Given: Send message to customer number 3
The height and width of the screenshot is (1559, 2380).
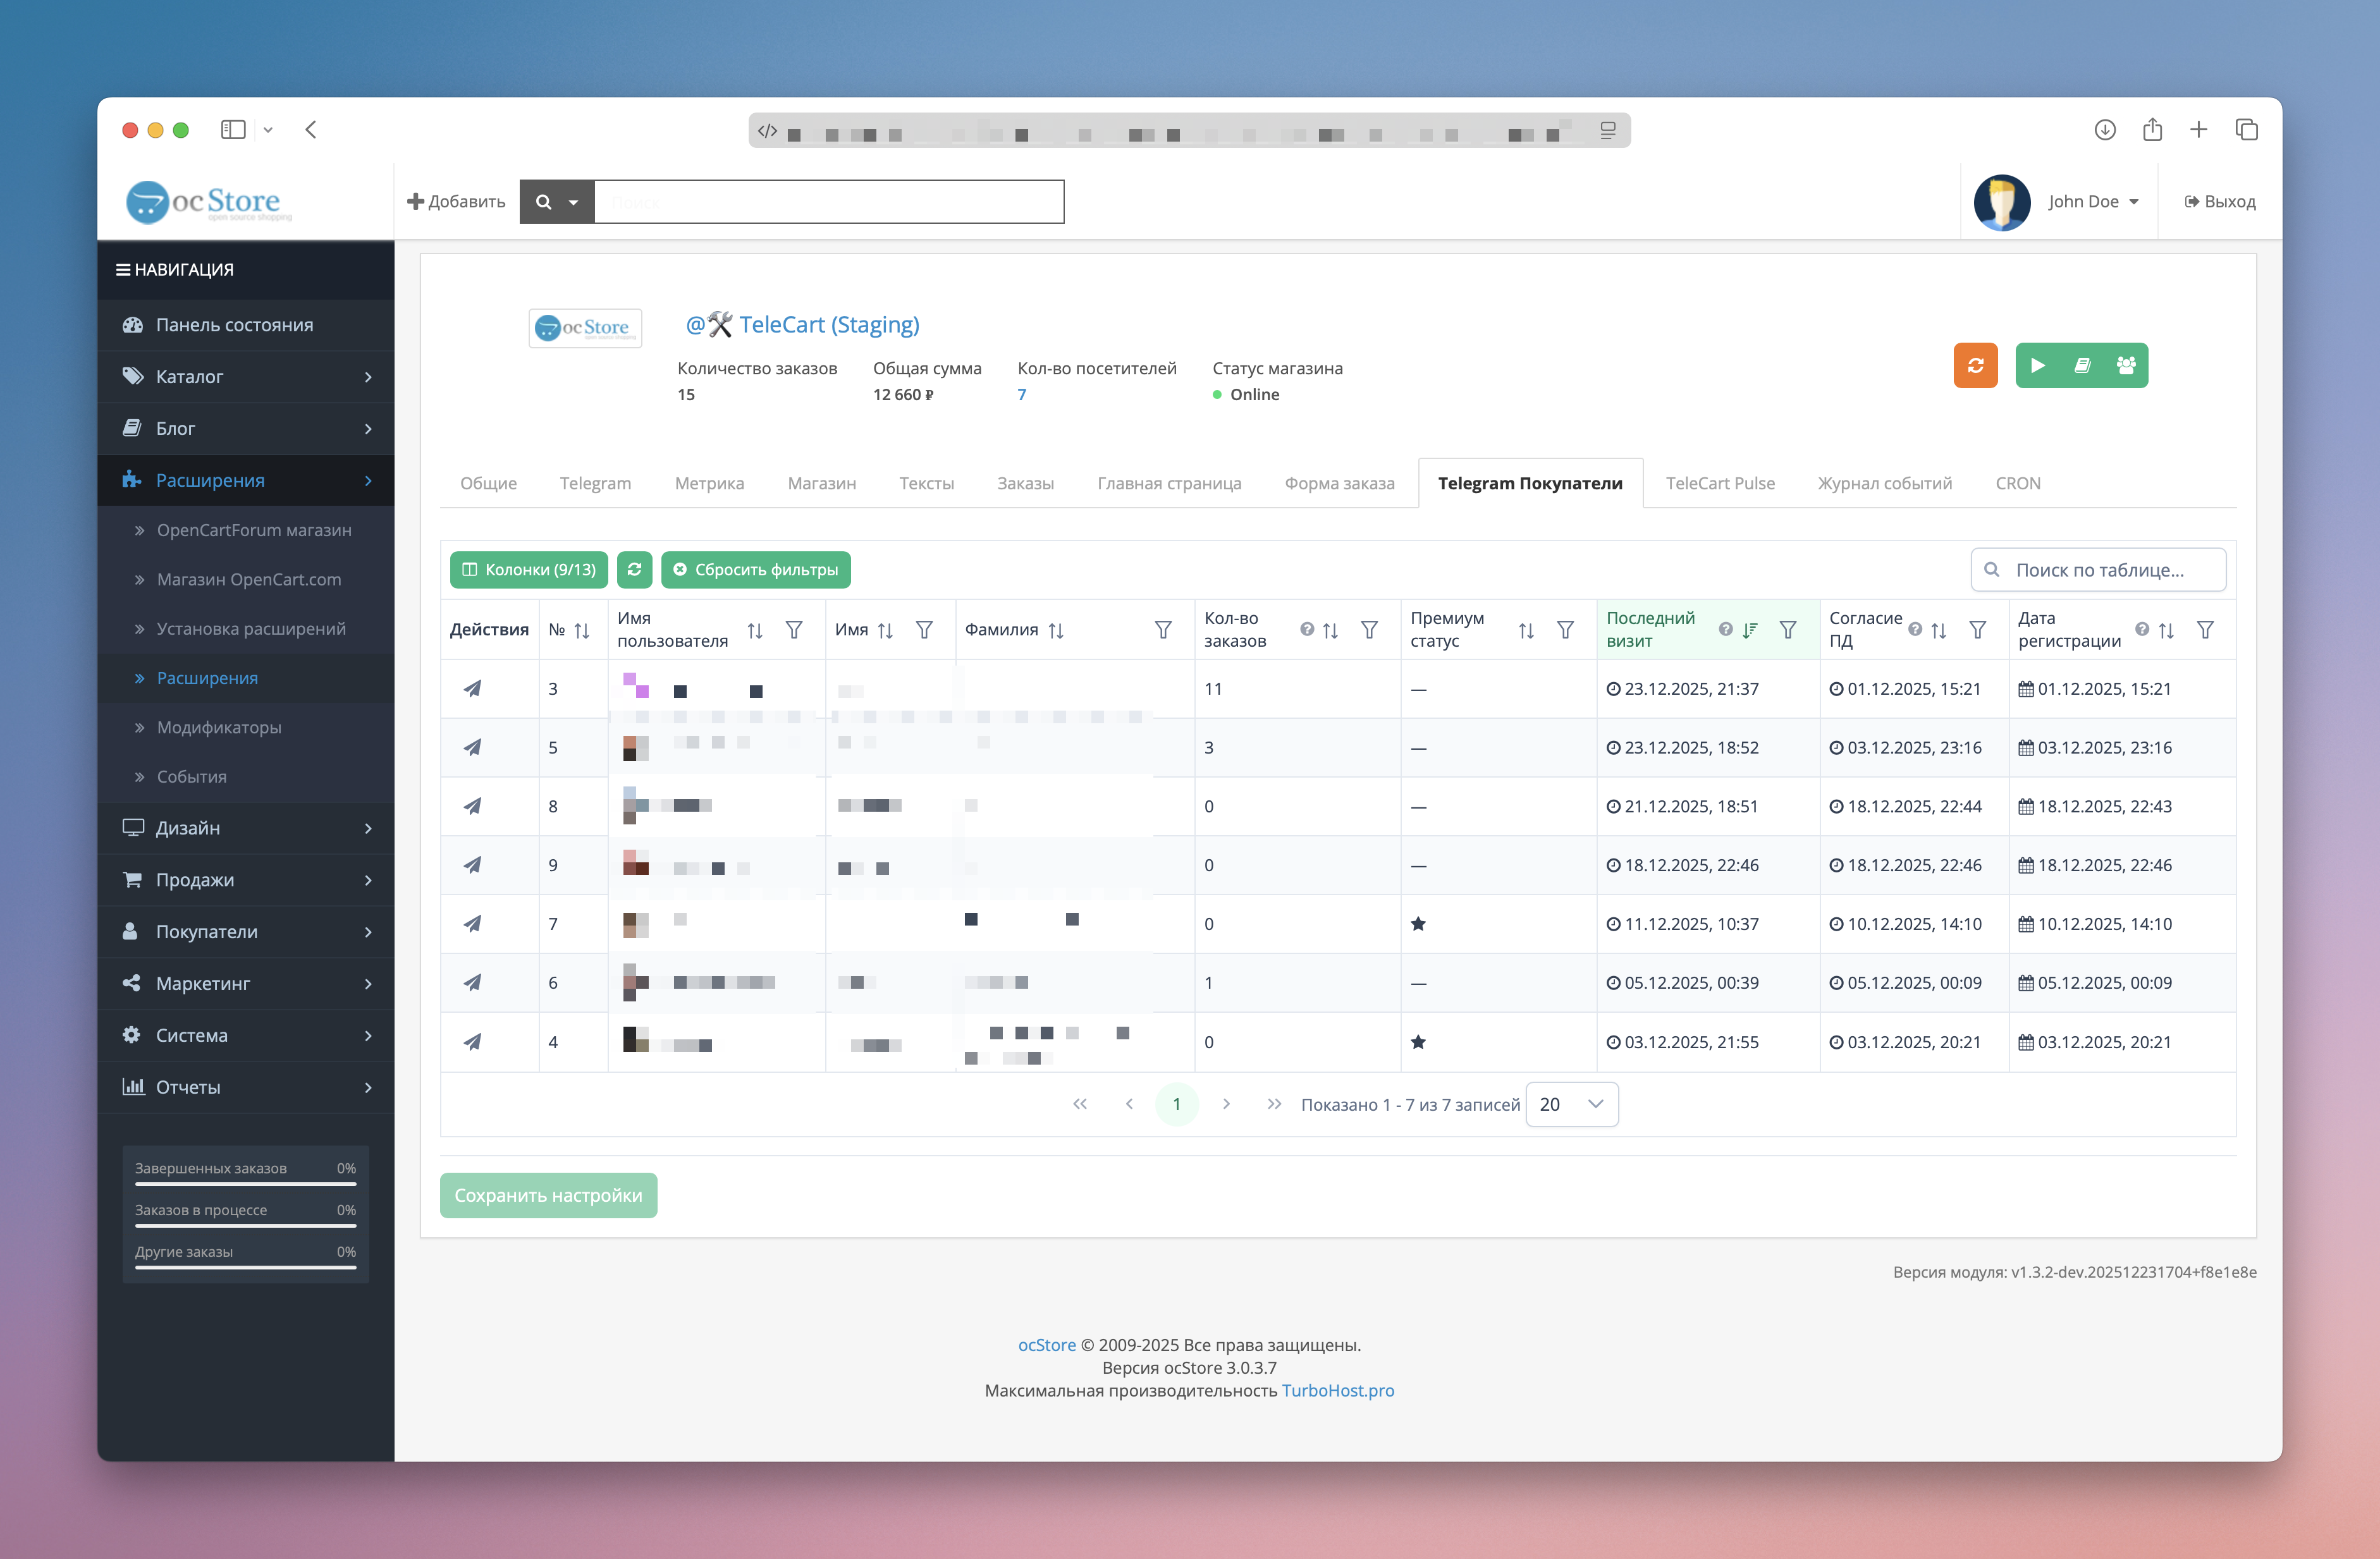Looking at the screenshot, I should click(473, 688).
